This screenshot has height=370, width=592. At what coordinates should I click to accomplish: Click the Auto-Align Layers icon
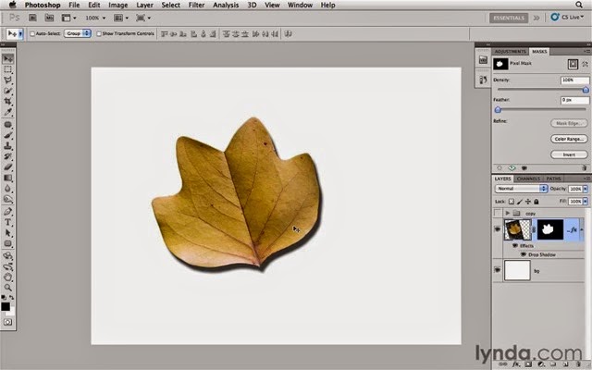(x=288, y=34)
